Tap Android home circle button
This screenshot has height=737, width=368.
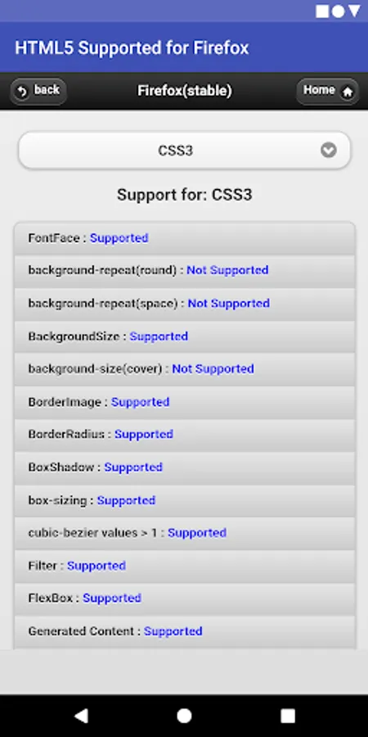click(184, 716)
